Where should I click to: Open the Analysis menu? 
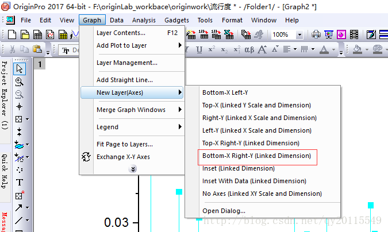tap(144, 20)
